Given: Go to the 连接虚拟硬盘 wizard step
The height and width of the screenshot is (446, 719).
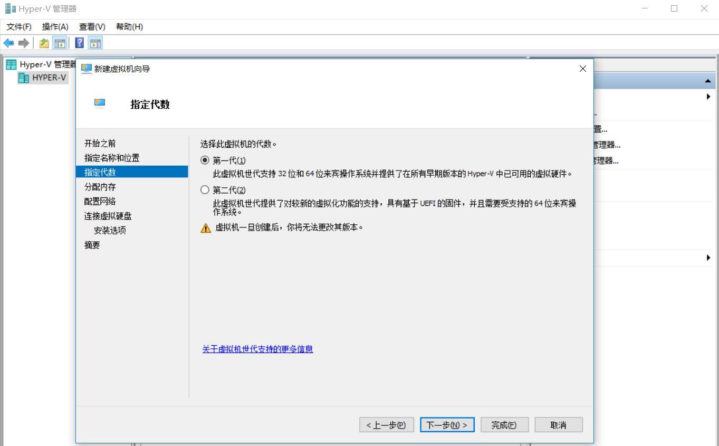Looking at the screenshot, I should click(108, 216).
